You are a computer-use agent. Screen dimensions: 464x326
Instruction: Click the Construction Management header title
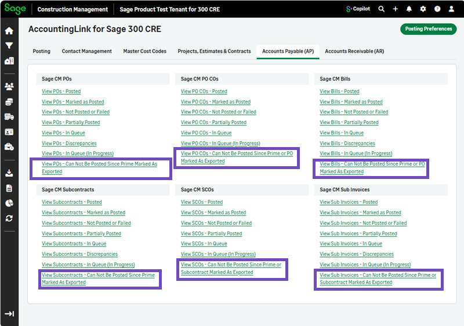[72, 9]
